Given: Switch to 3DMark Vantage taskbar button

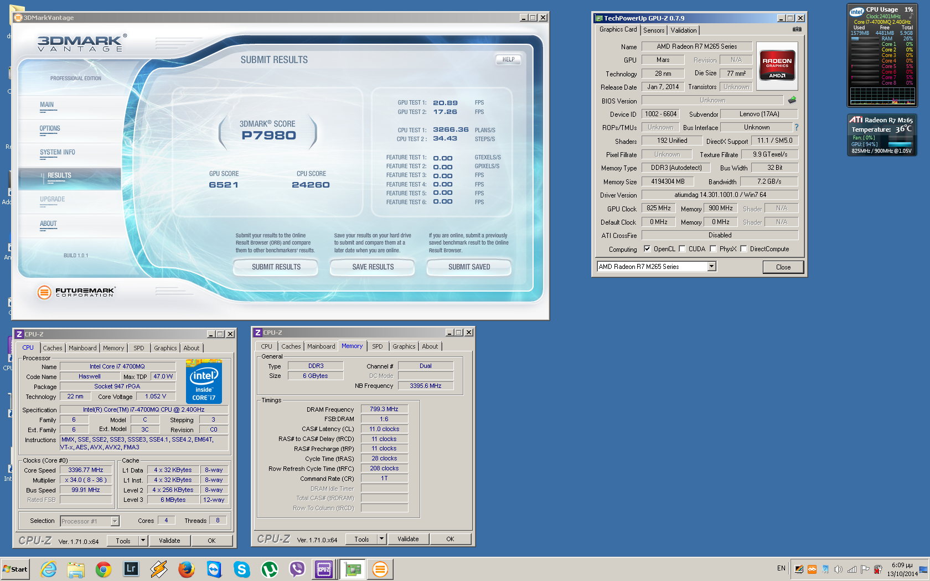Looking at the screenshot, I should (380, 569).
